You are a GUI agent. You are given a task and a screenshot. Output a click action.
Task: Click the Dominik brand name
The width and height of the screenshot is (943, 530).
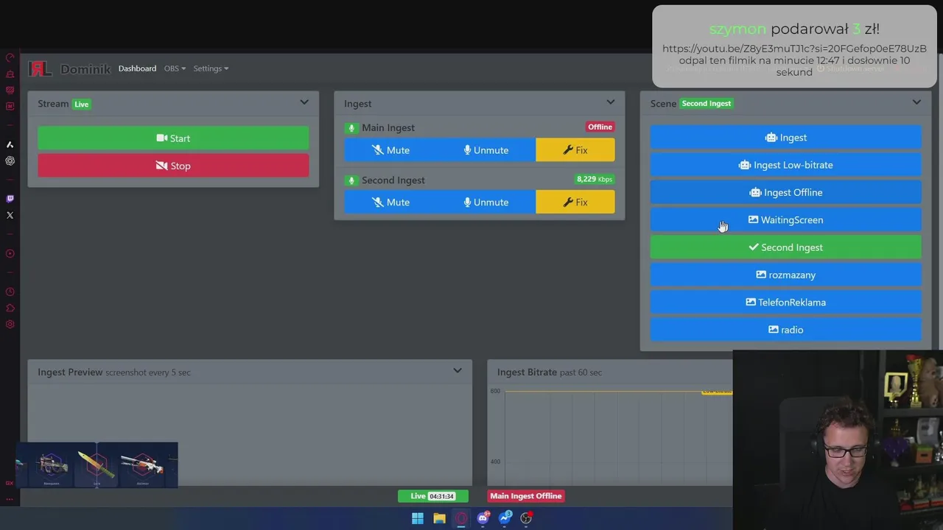pyautogui.click(x=85, y=69)
